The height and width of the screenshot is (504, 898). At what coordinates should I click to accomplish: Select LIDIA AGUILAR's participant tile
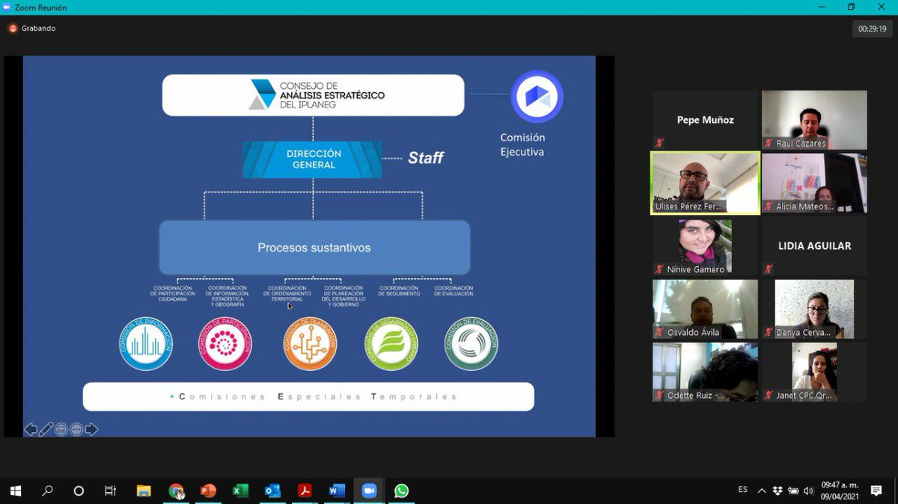click(814, 246)
